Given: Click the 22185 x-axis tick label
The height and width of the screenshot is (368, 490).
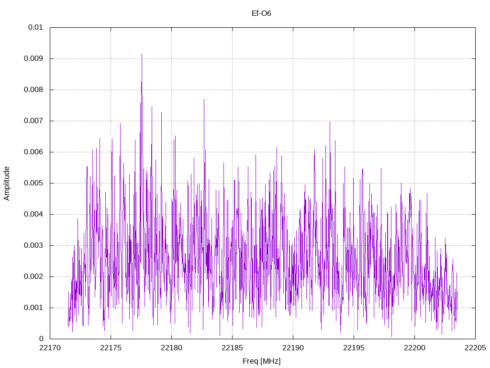Looking at the screenshot, I should 232,348.
